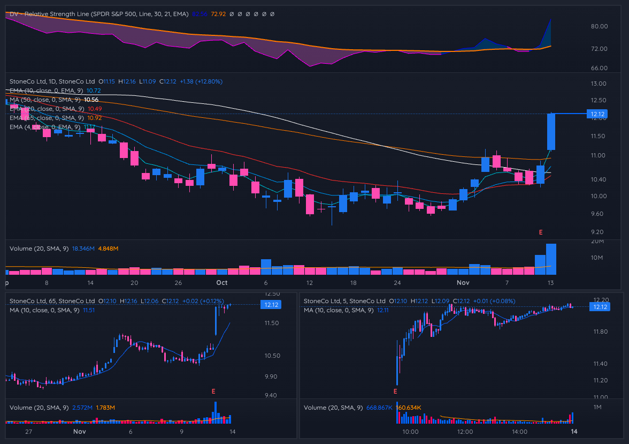Click 10.40 on the daily price scale
This screenshot has width=629, height=444.
tap(599, 179)
